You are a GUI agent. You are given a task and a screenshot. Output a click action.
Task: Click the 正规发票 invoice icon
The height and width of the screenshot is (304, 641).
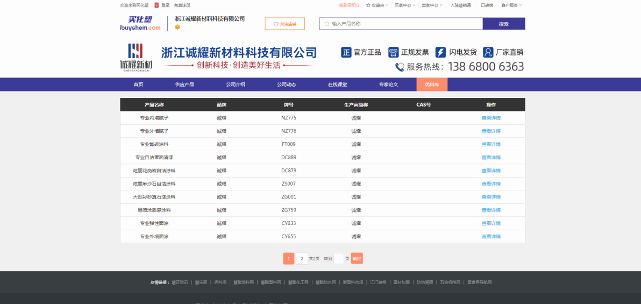point(393,52)
